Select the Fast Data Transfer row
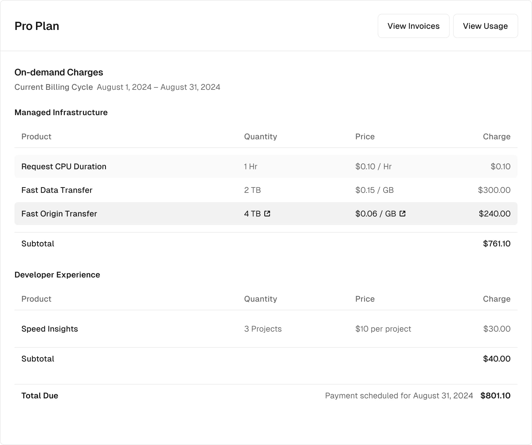Image resolution: width=532 pixels, height=445 pixels. 57,190
